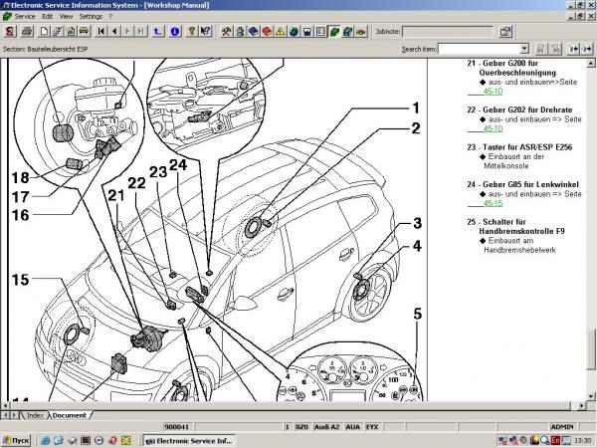
Task: Click the blue framed page icon
Action: click(x=320, y=31)
